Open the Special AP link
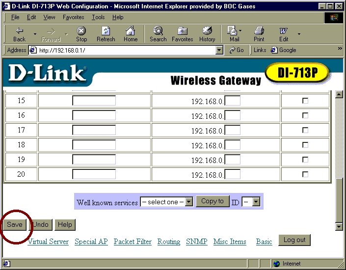 pyautogui.click(x=91, y=242)
